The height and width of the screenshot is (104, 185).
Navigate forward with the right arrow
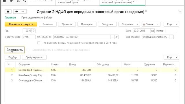(23, 12)
